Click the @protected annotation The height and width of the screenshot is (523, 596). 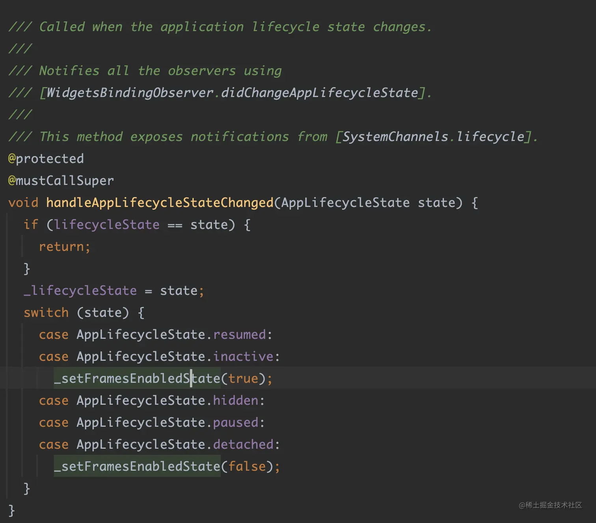pos(46,159)
